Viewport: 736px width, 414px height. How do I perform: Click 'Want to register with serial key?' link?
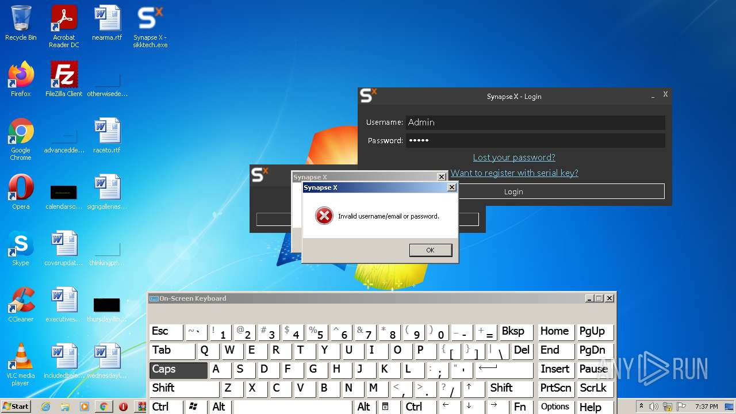514,173
